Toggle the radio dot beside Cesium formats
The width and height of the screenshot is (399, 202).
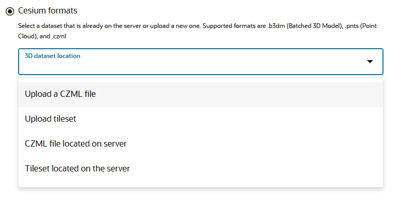pos(10,11)
